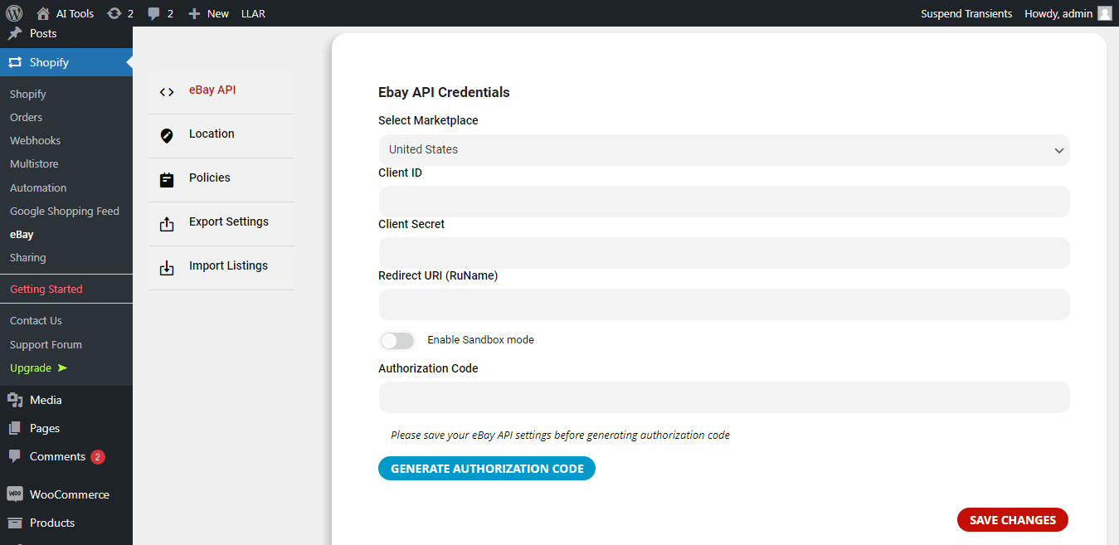Focus the Redirect URI (RuName) field
This screenshot has width=1119, height=545.
point(724,304)
